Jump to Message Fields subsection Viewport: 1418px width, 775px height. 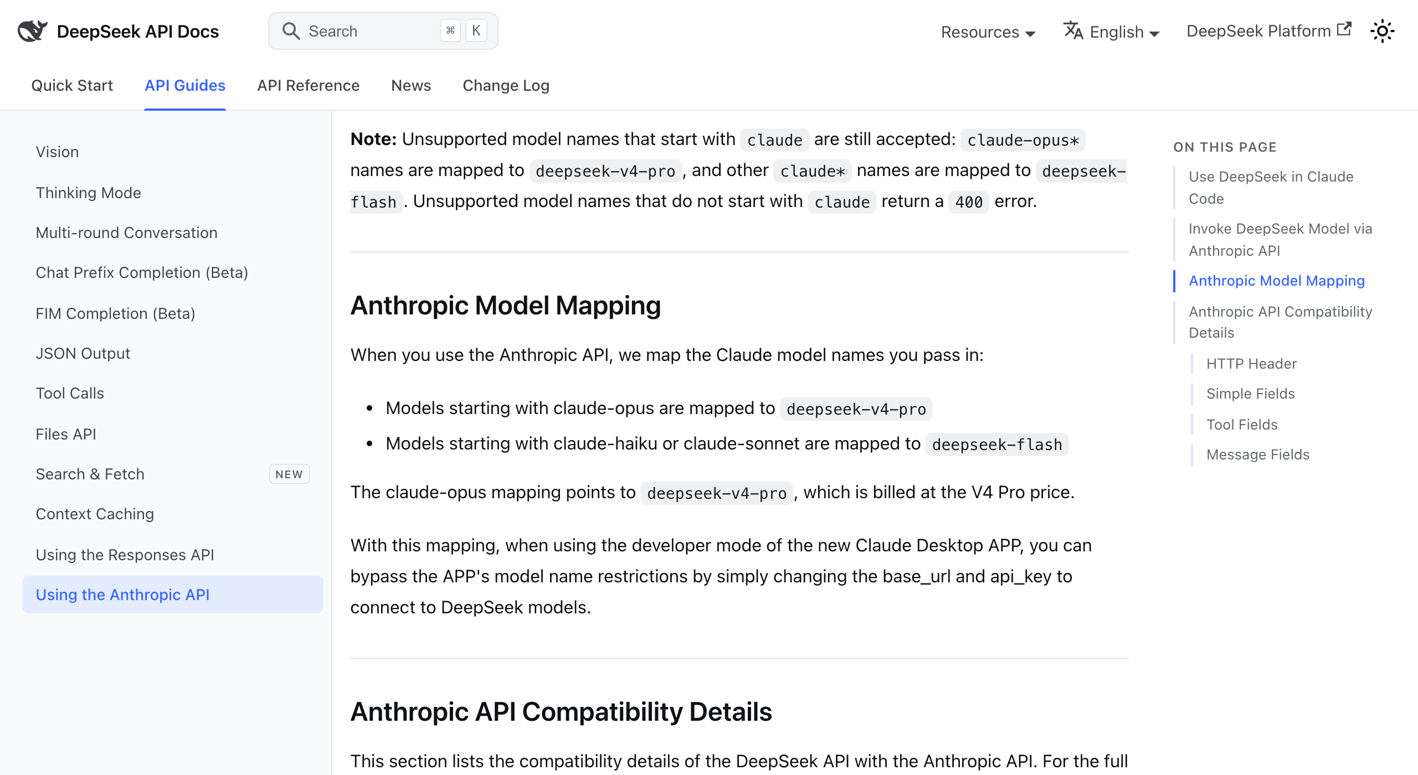(x=1258, y=454)
